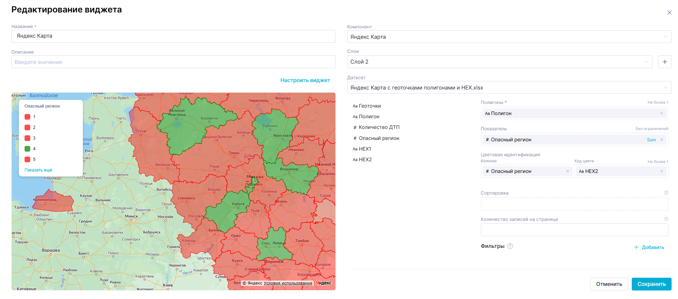Click the plus icon to add layer
Image resolution: width=678 pixels, height=299 pixels.
click(x=664, y=62)
